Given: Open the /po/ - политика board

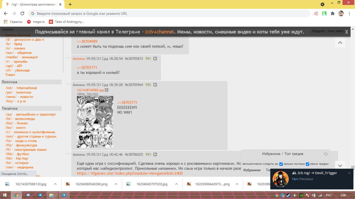Looking at the screenshot, I should 18,92.
